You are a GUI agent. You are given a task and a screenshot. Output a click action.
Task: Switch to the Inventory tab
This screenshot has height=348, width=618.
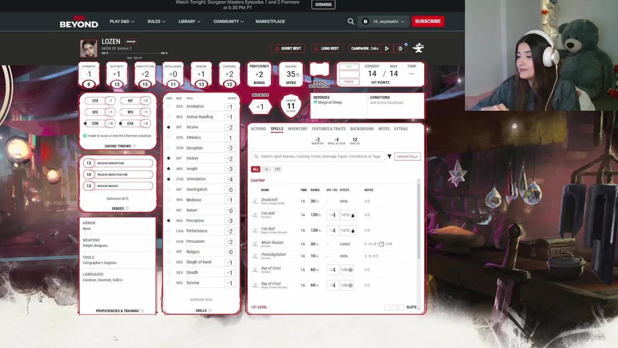pyautogui.click(x=297, y=129)
